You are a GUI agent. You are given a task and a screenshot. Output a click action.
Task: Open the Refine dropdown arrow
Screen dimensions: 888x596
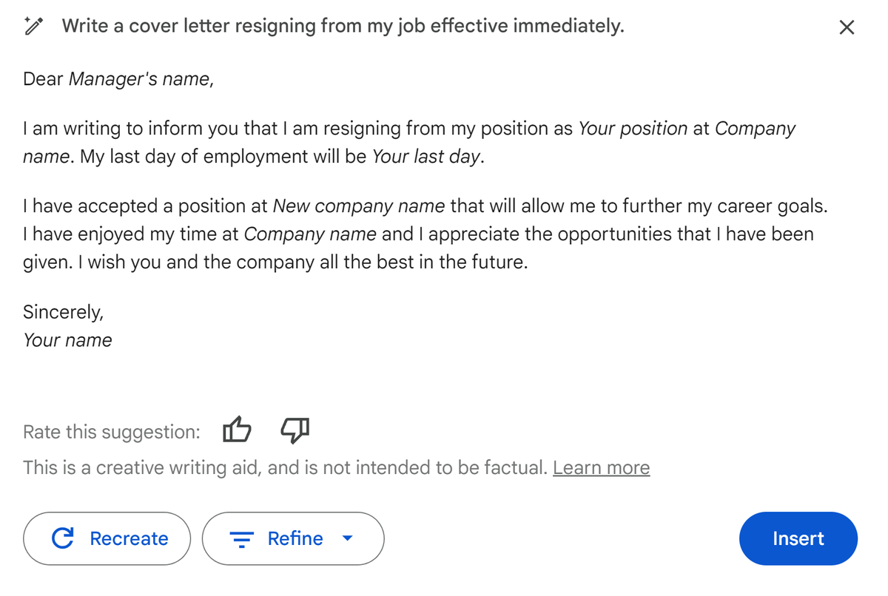point(347,539)
